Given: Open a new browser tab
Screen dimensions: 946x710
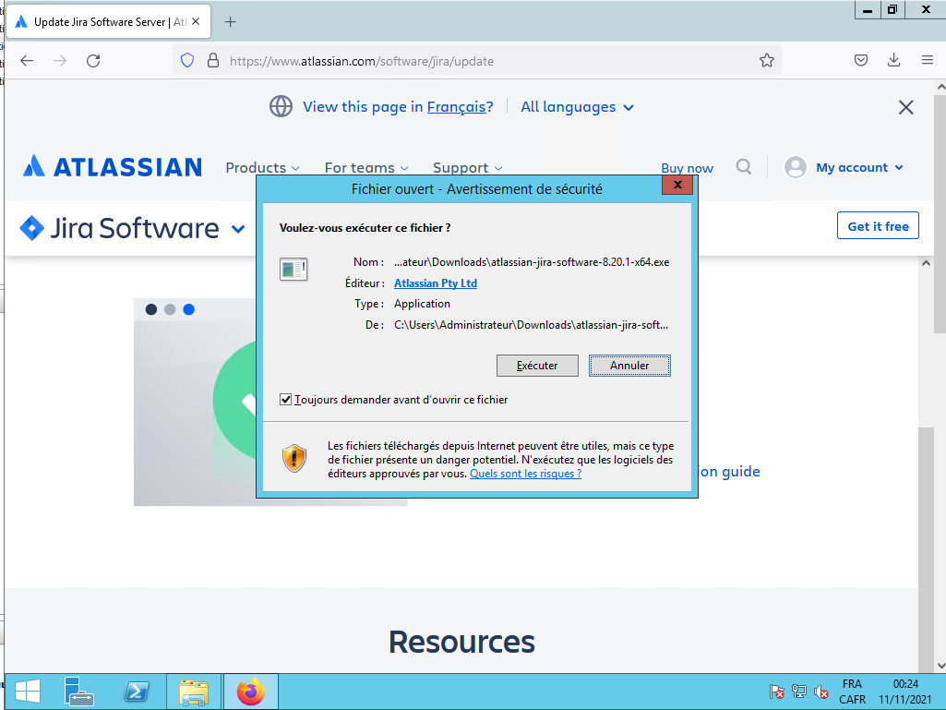Looking at the screenshot, I should click(230, 22).
